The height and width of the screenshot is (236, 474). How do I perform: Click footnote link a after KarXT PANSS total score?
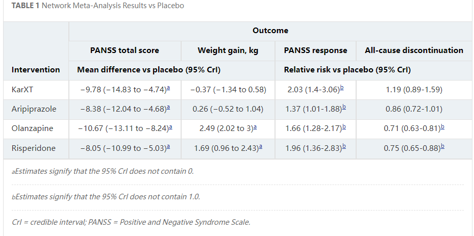click(x=168, y=89)
